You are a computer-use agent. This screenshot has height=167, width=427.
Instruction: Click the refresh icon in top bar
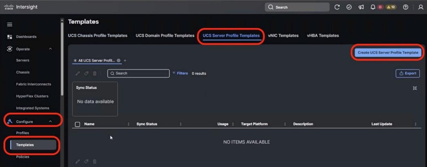(x=337, y=7)
